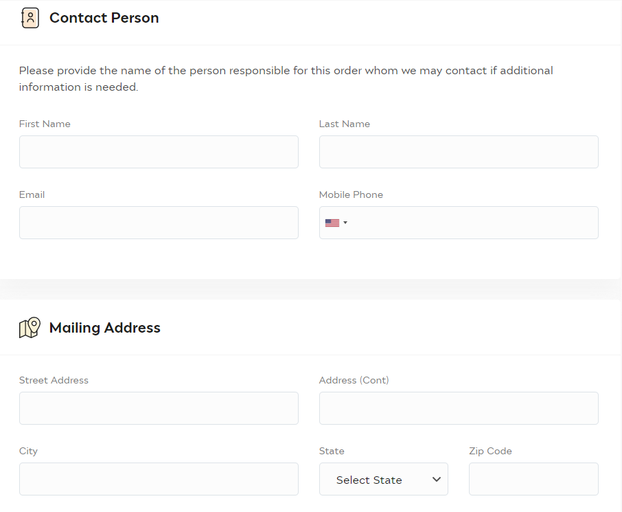This screenshot has height=512, width=622.
Task: Click the Mailing Address heading text
Action: 105,328
